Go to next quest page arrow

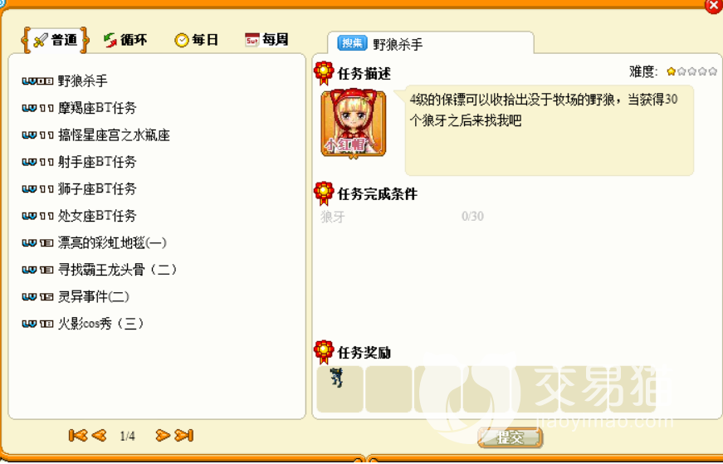pyautogui.click(x=163, y=436)
